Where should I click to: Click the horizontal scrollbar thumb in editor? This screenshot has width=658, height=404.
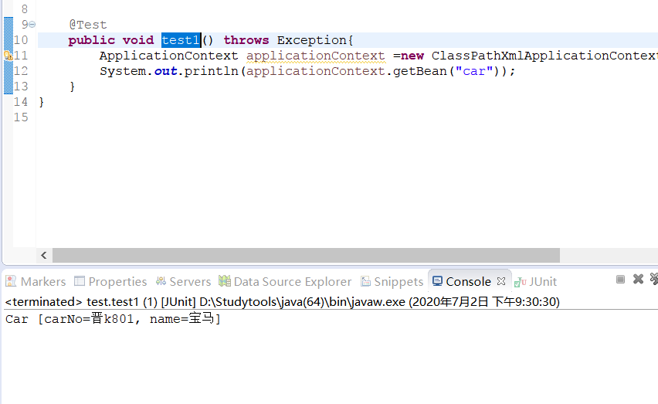(305, 256)
